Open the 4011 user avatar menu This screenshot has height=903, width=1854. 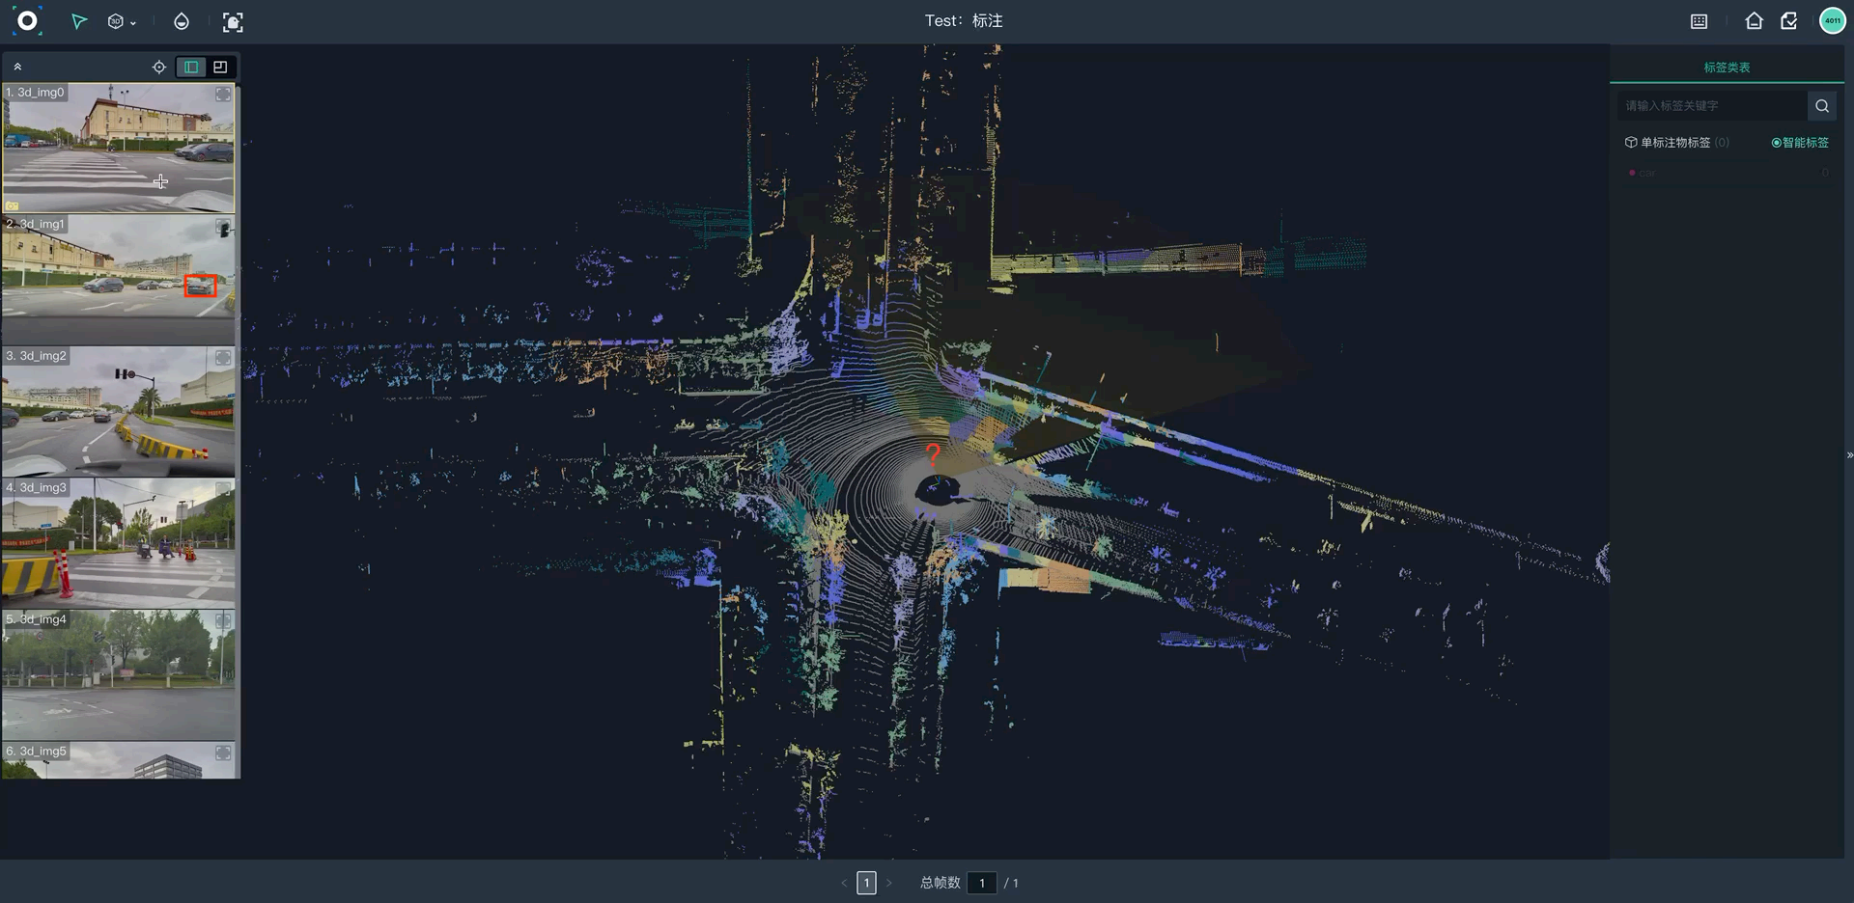point(1832,21)
